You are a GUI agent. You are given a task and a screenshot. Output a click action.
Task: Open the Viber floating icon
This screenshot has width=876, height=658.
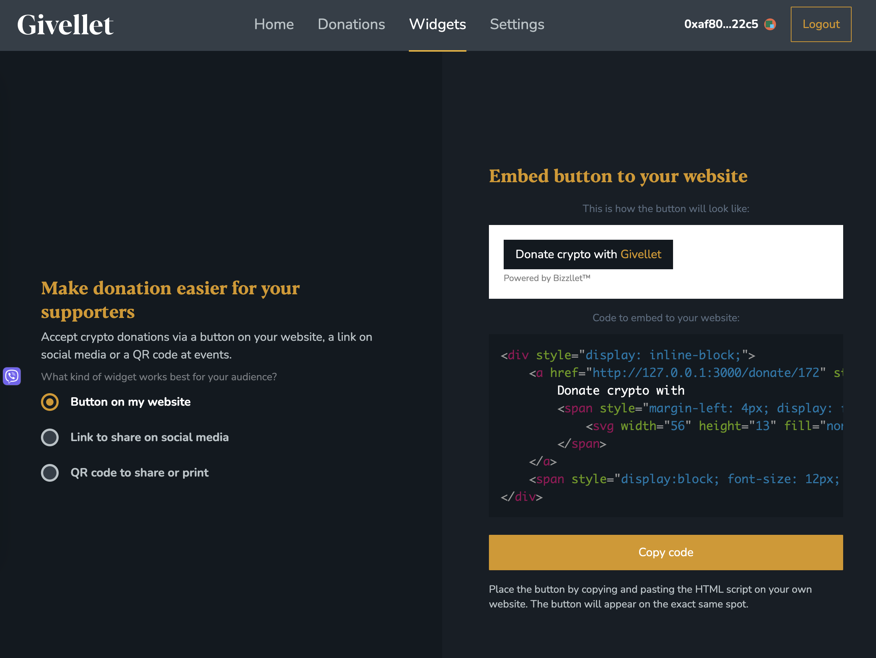coord(12,376)
